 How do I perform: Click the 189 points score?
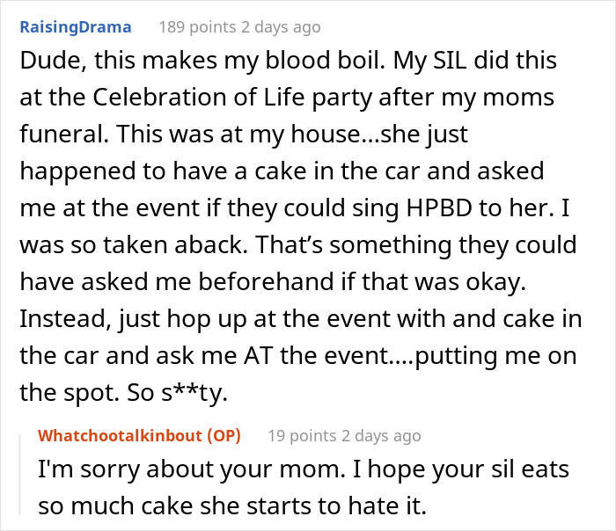[196, 27]
